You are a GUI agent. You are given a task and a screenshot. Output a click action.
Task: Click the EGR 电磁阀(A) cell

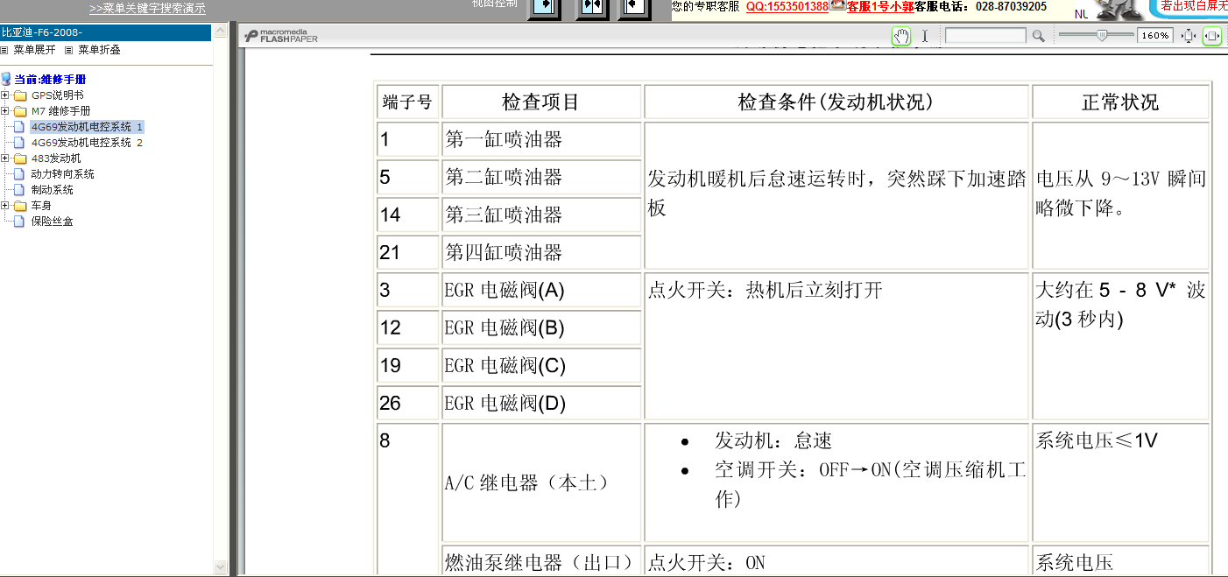point(541,290)
